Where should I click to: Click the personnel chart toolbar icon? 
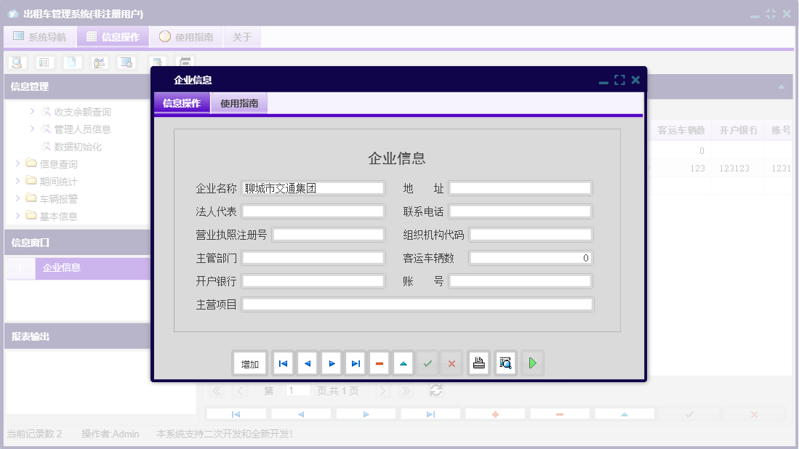coord(98,62)
